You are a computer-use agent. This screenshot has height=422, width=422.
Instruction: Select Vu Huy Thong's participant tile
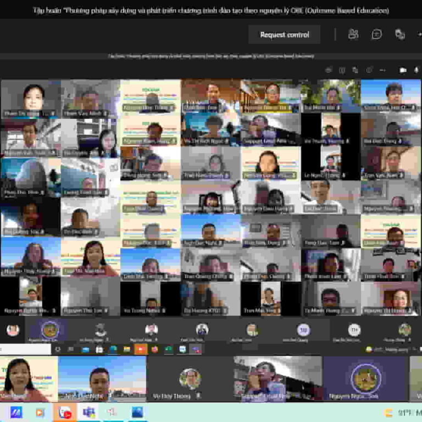click(190, 379)
